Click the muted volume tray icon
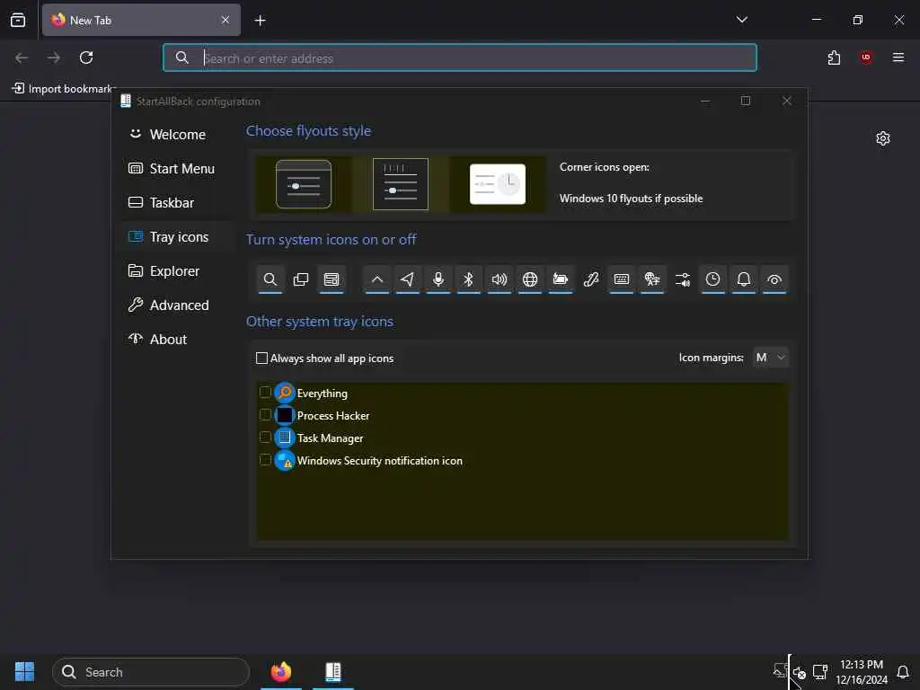This screenshot has width=920, height=690. pos(799,672)
